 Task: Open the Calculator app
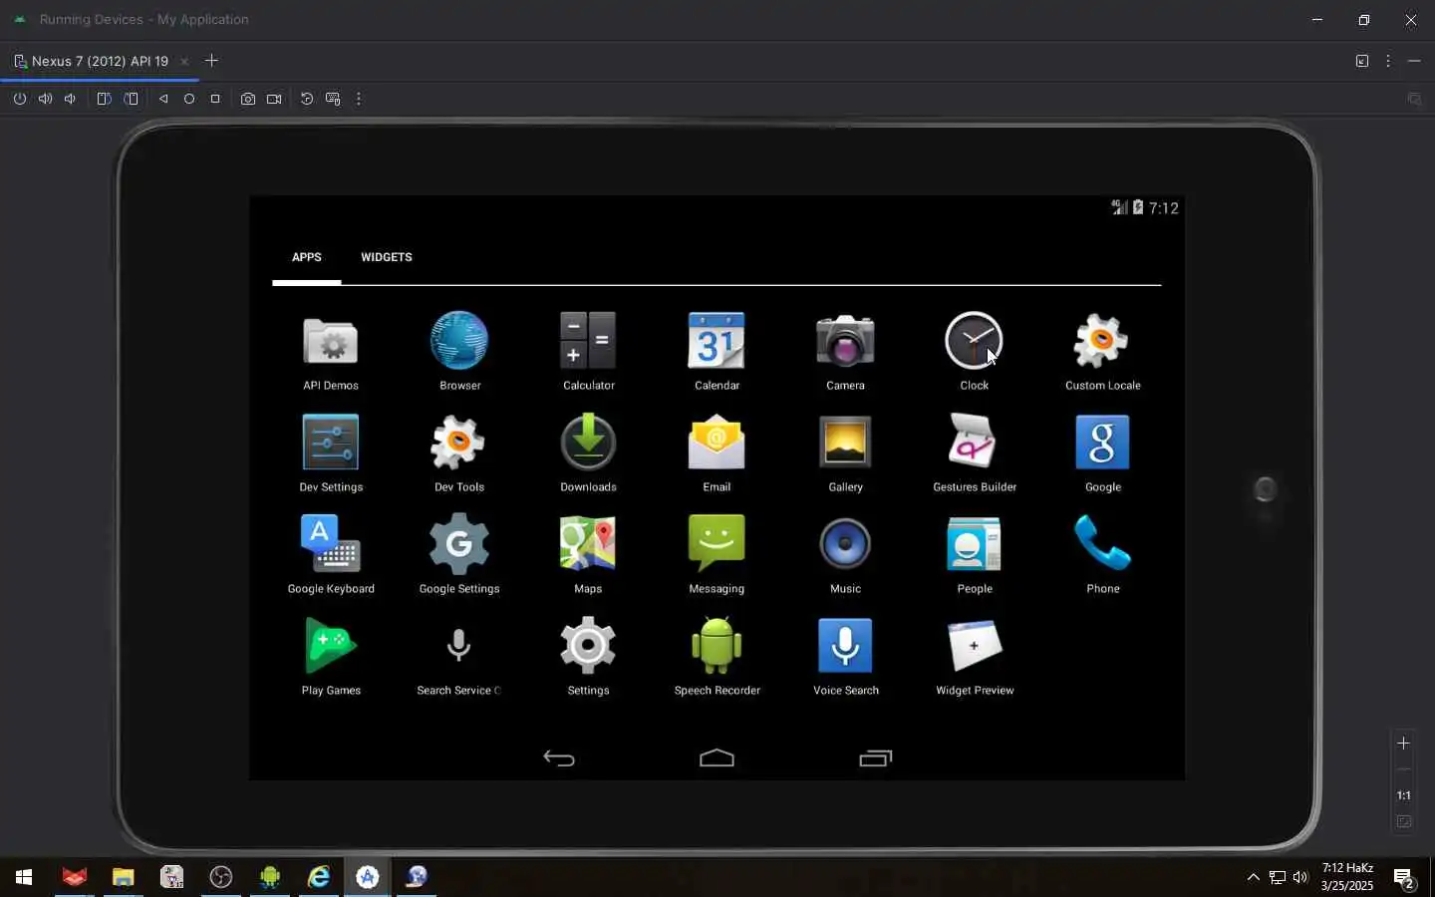pyautogui.click(x=588, y=352)
